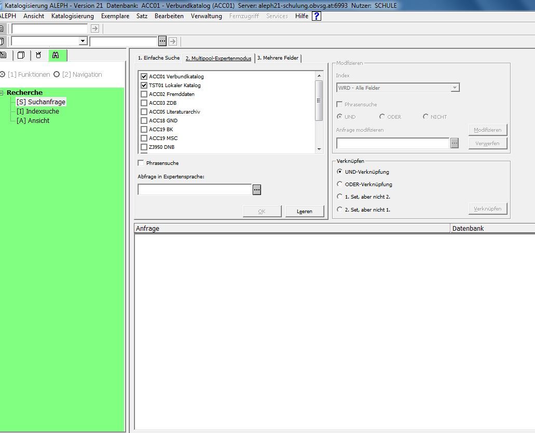The image size is (535, 433).
Task: Click the blue question mark help icon
Action: (316, 16)
